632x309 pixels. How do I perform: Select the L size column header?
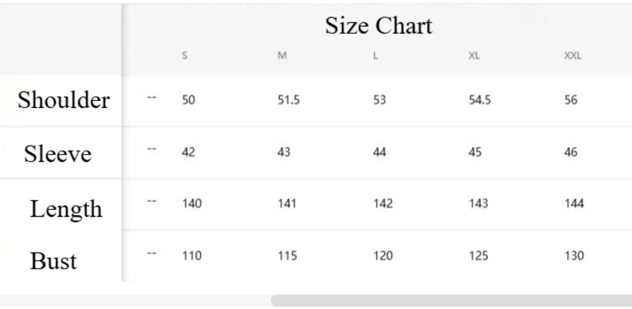click(376, 56)
